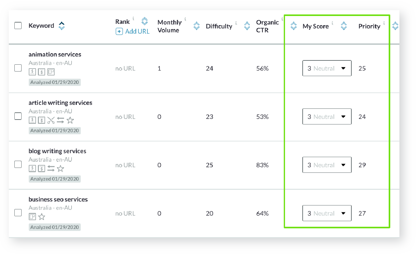Image resolution: width=420 pixels, height=260 pixels.
Task: Toggle the select-all checkbox in header
Action: 18,25
